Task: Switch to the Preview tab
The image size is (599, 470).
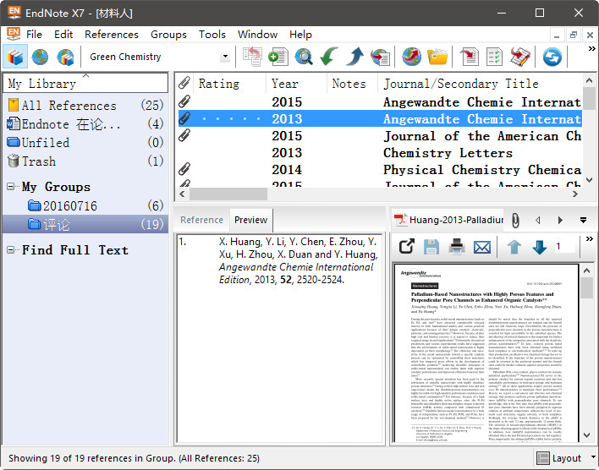Action: [x=250, y=220]
